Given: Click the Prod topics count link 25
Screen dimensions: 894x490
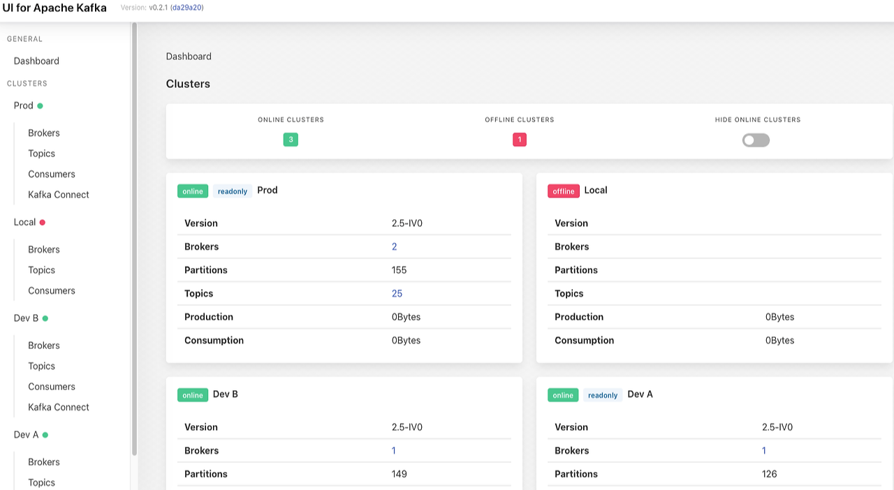Looking at the screenshot, I should pyautogui.click(x=397, y=293).
